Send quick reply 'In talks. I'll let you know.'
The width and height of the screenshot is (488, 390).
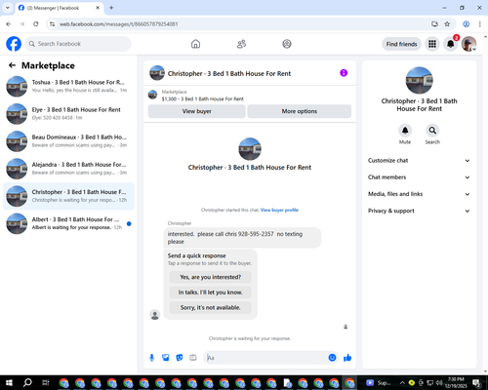210,292
